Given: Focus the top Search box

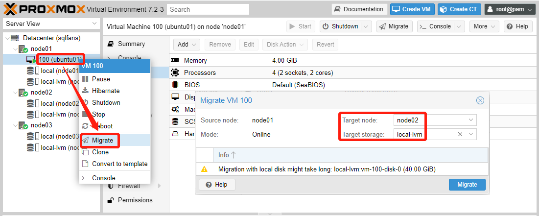Looking at the screenshot, I should coord(208,9).
